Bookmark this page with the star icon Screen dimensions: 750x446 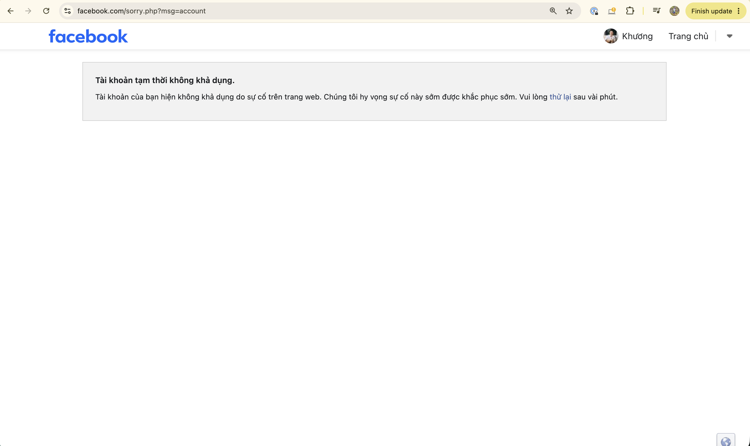tap(569, 11)
